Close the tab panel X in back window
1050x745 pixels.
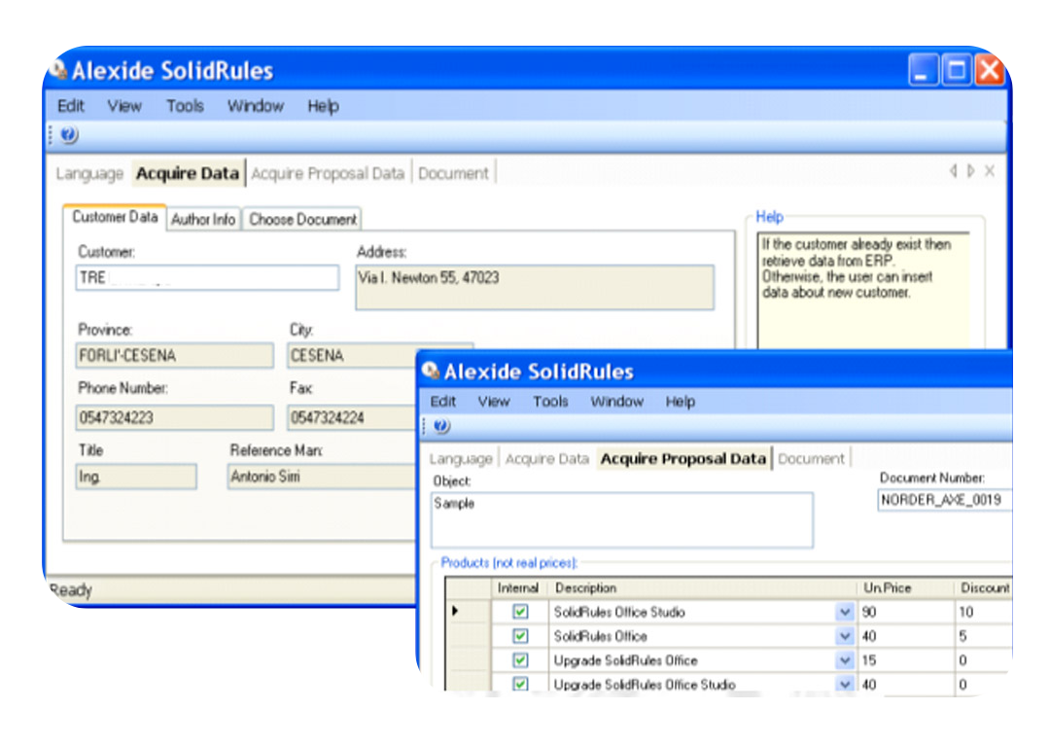(989, 171)
